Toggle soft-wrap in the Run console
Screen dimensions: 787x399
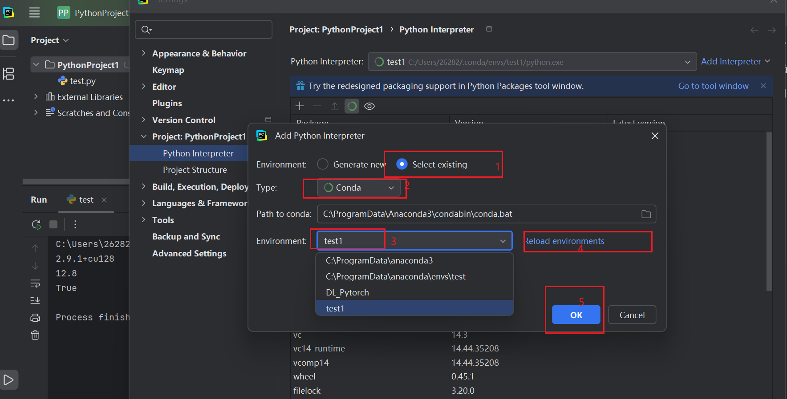35,283
